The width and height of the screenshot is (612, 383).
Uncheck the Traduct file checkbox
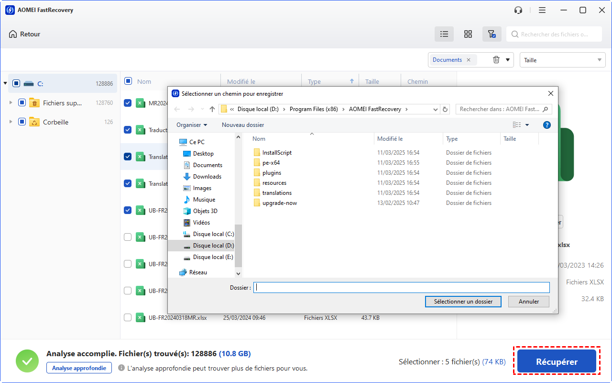pos(128,130)
